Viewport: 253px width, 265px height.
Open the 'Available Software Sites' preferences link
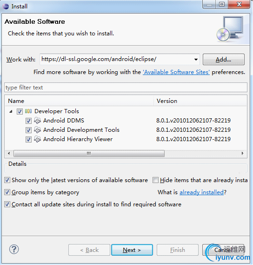(x=176, y=72)
